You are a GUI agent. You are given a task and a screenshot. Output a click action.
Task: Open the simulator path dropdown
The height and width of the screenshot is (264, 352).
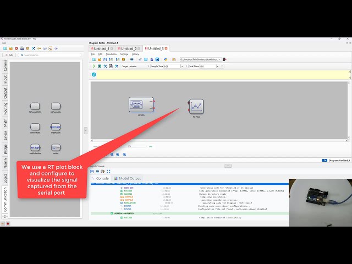201,59
